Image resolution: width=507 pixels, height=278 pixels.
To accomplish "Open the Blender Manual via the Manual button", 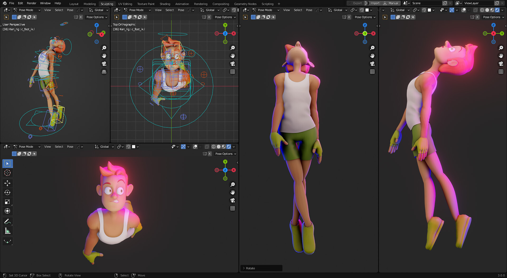I will coord(392,3).
